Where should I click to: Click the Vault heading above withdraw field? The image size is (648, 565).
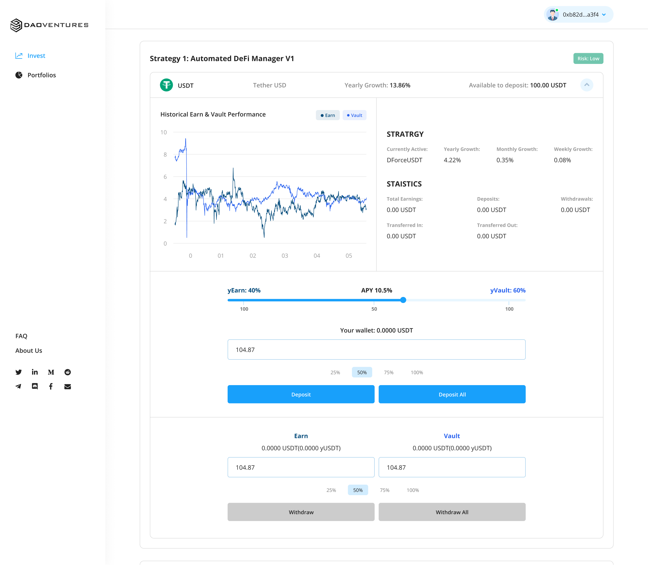click(x=452, y=436)
